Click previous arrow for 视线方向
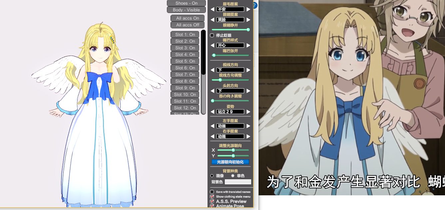445x210 pixels. point(213,70)
